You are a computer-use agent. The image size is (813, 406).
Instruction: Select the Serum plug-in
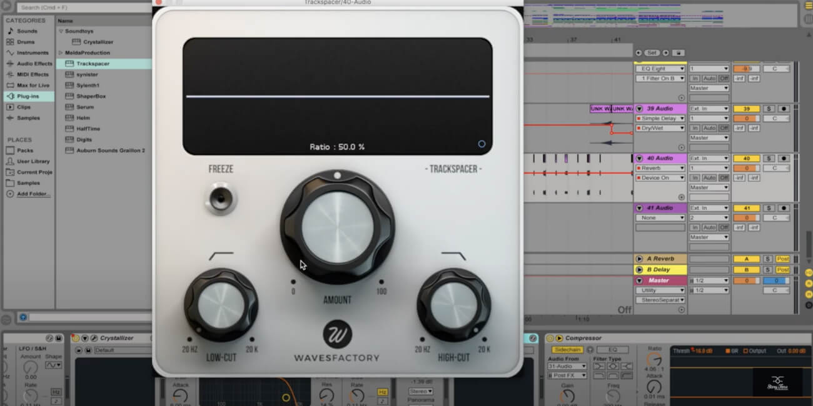(85, 107)
